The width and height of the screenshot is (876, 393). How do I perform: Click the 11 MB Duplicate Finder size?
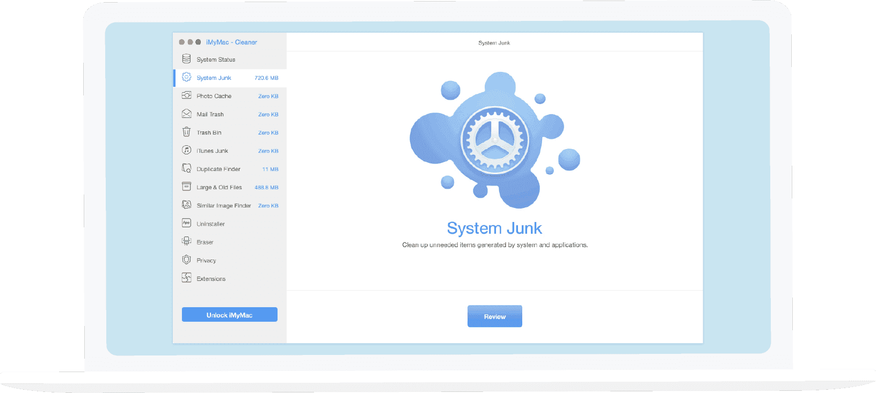(x=270, y=169)
